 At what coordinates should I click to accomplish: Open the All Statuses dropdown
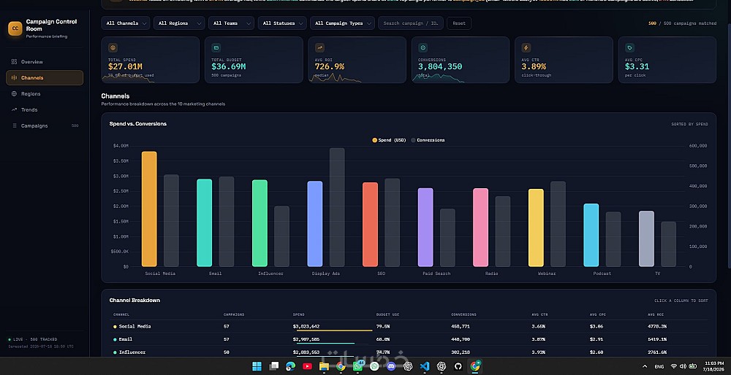[x=282, y=23]
